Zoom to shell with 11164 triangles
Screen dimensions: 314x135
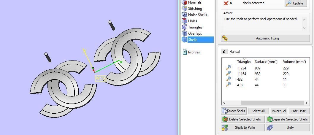coord(228,73)
